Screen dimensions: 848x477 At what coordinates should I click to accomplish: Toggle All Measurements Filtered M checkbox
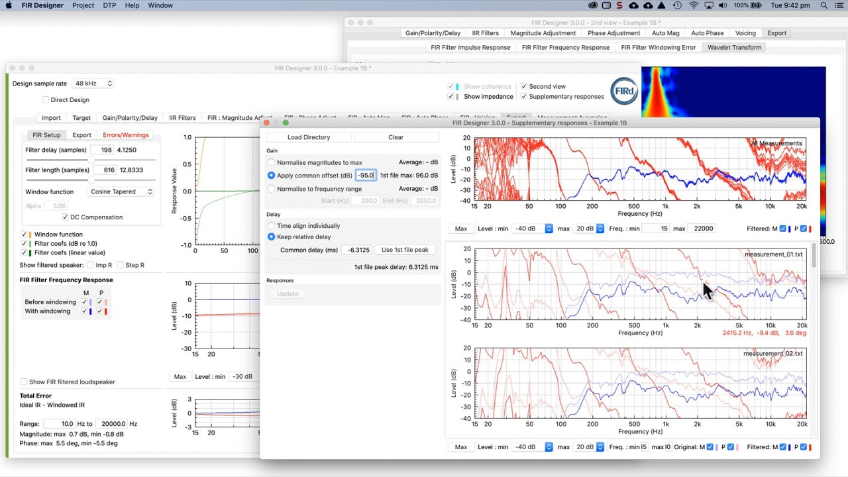click(783, 229)
